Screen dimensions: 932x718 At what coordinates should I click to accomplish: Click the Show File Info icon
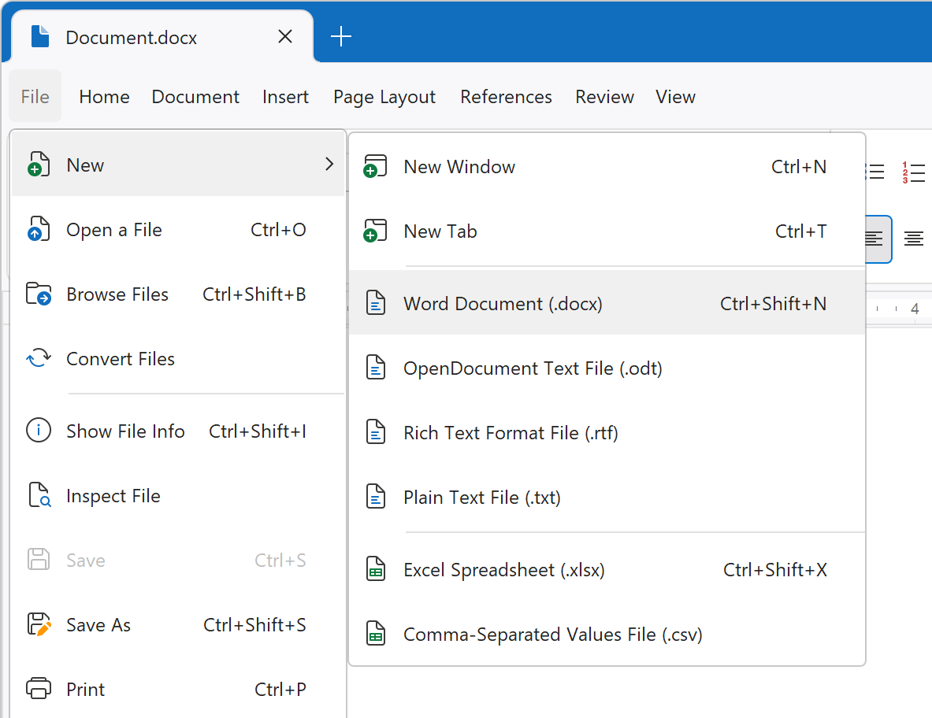(39, 431)
